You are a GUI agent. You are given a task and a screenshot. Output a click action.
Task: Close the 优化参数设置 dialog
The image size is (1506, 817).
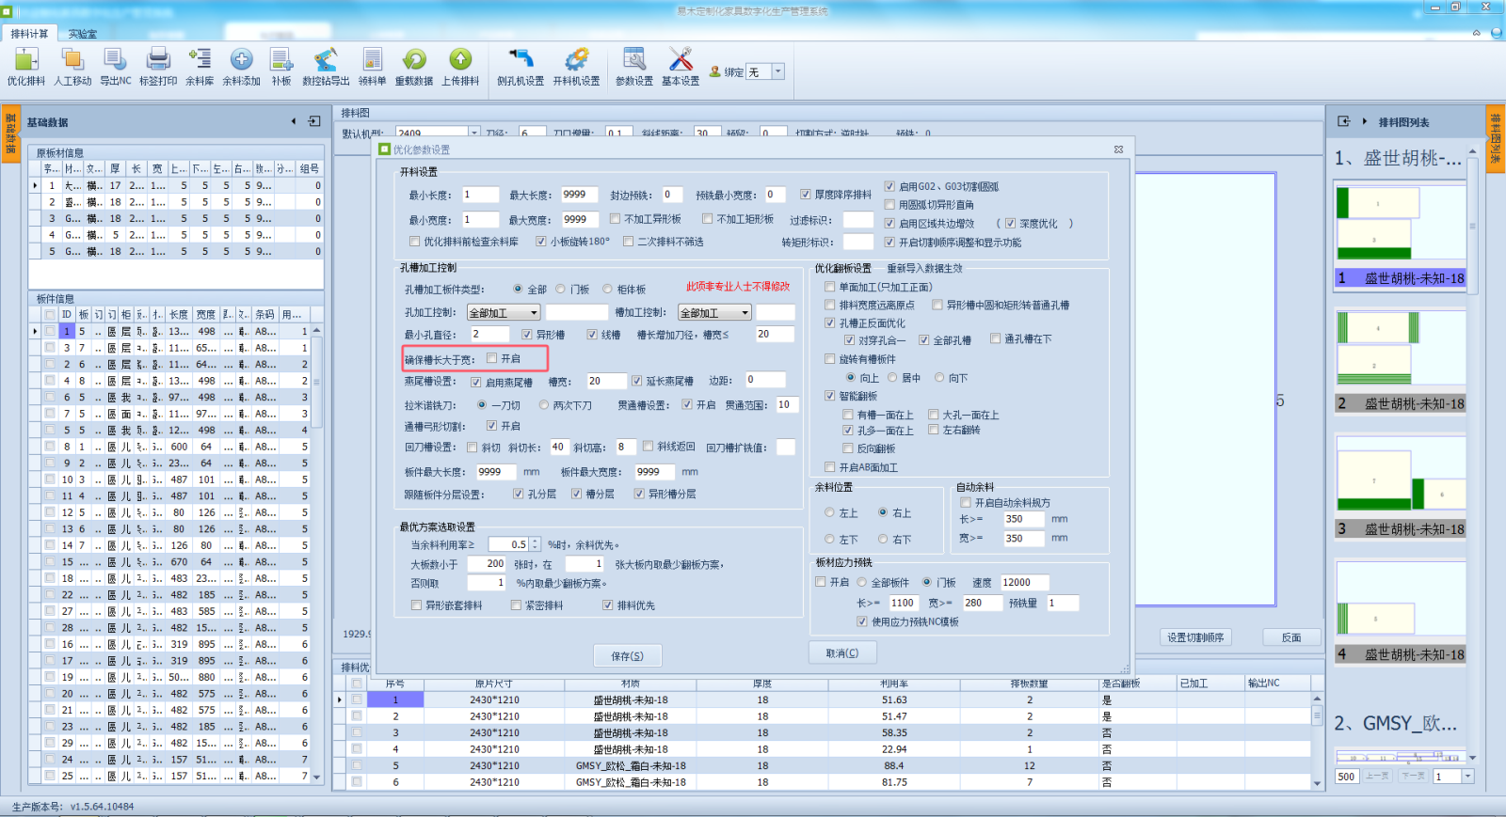click(1118, 149)
